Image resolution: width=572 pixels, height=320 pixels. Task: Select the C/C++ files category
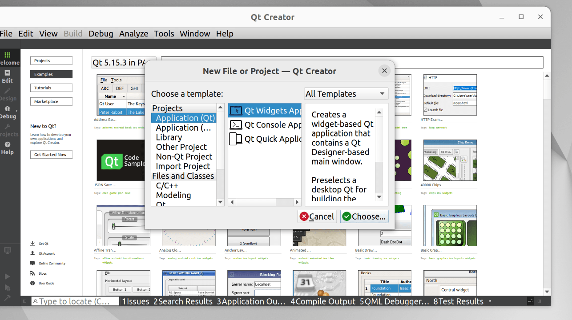pyautogui.click(x=184, y=186)
